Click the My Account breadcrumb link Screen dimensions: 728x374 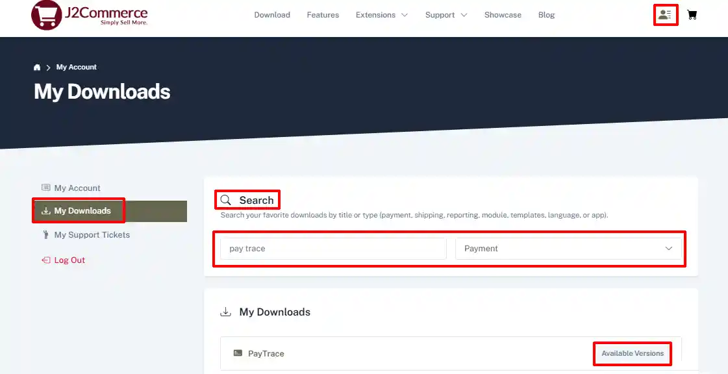point(77,68)
